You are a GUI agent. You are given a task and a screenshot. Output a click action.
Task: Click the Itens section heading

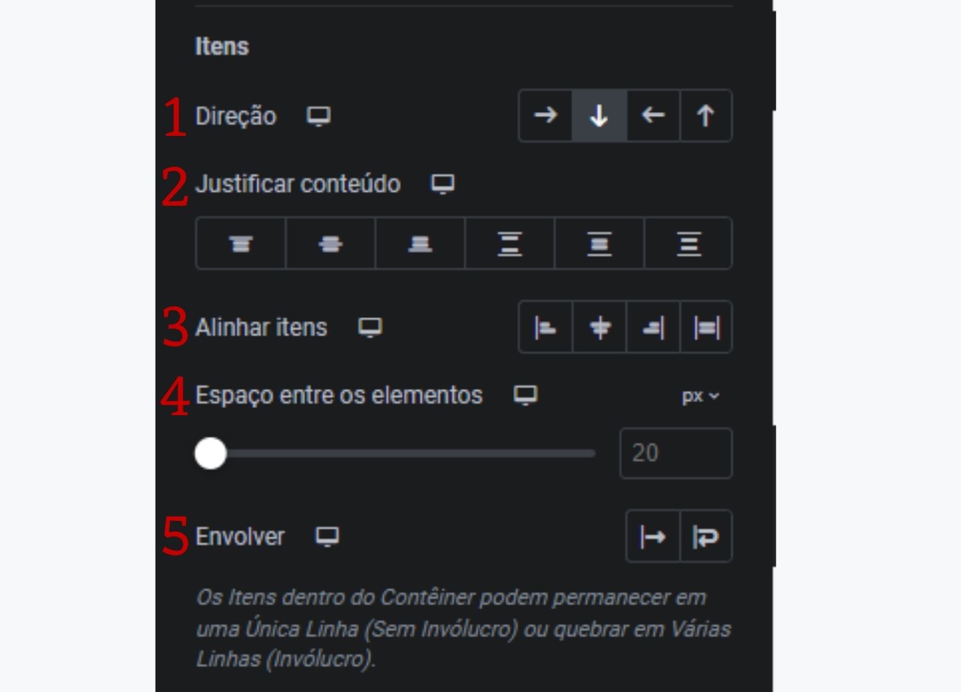pos(221,45)
